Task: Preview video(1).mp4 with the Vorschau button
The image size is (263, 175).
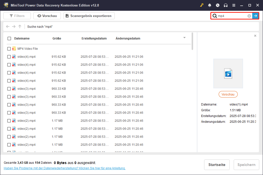Action: click(x=228, y=94)
